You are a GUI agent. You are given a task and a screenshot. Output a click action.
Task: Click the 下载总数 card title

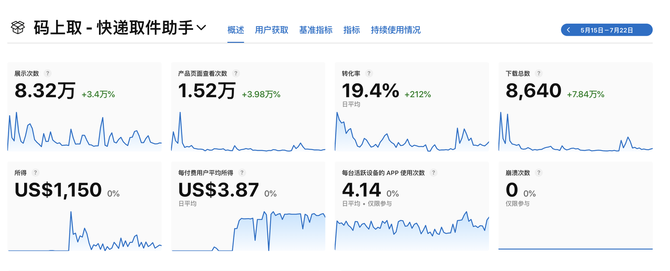pos(518,74)
